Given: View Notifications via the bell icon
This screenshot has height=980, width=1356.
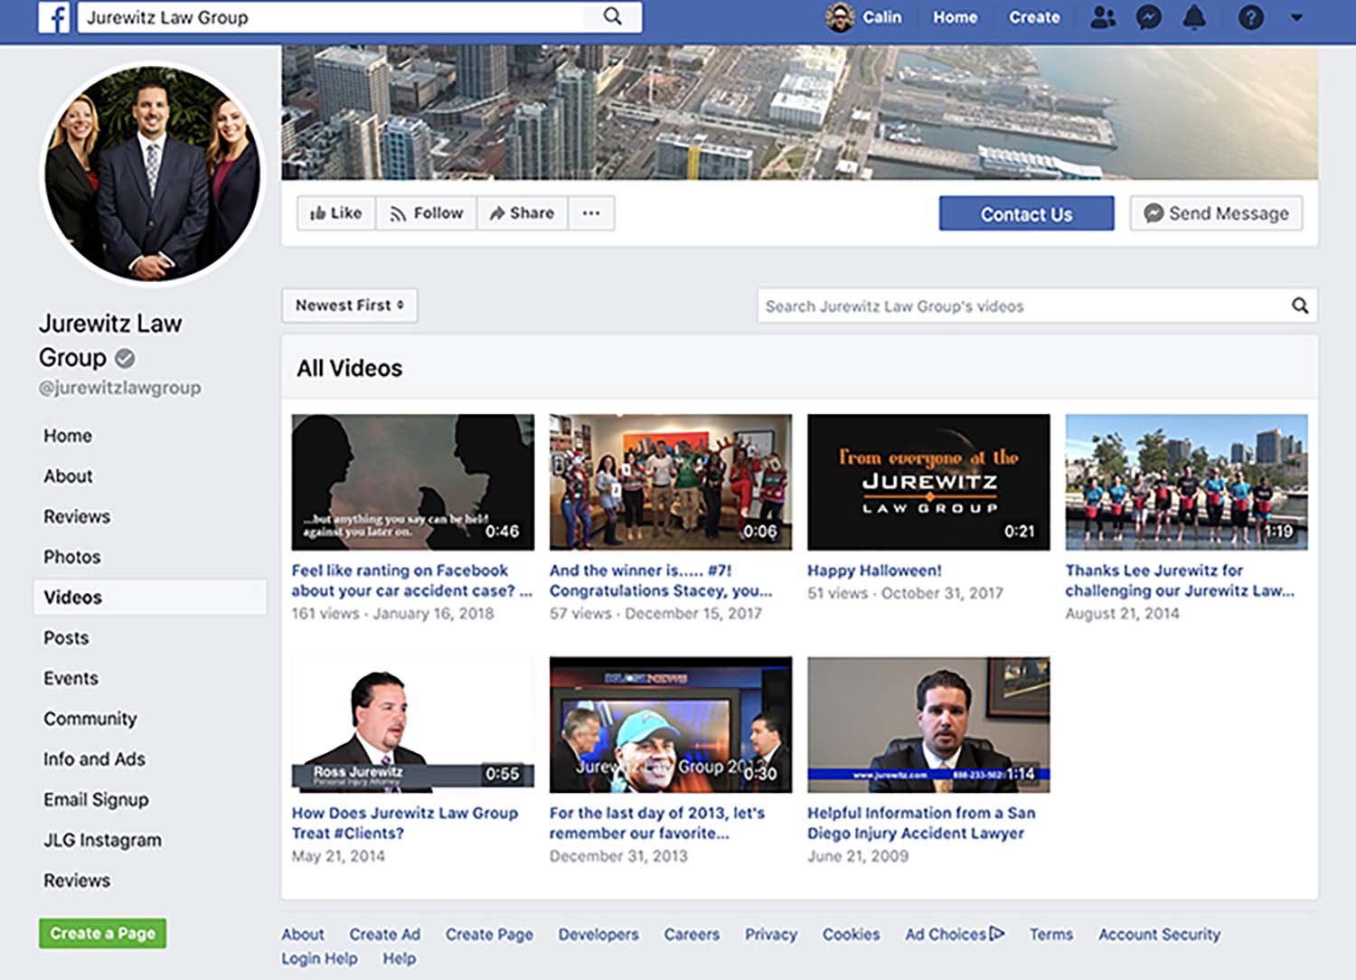Looking at the screenshot, I should tap(1193, 17).
